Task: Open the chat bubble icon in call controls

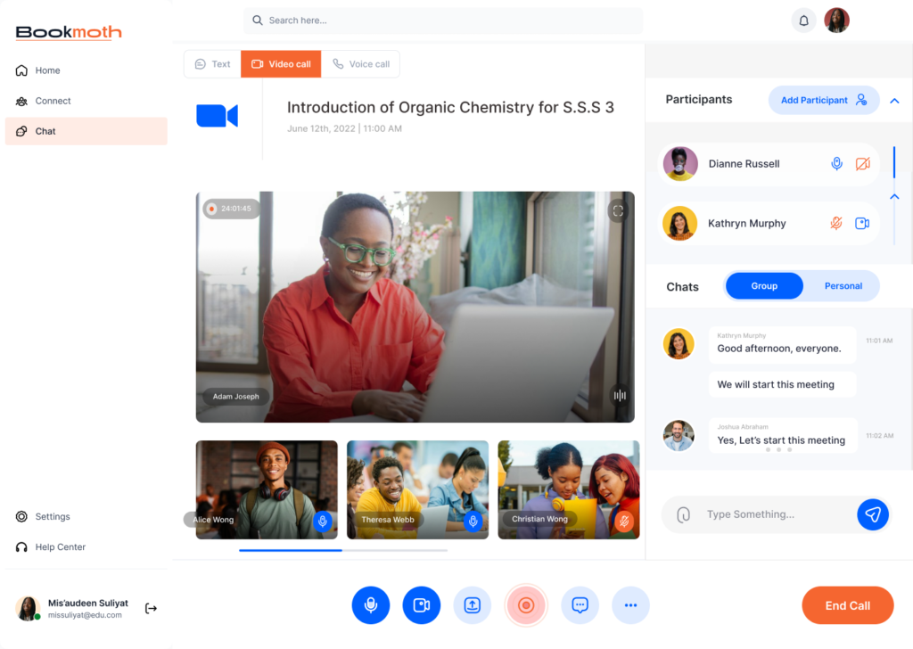Action: [580, 605]
